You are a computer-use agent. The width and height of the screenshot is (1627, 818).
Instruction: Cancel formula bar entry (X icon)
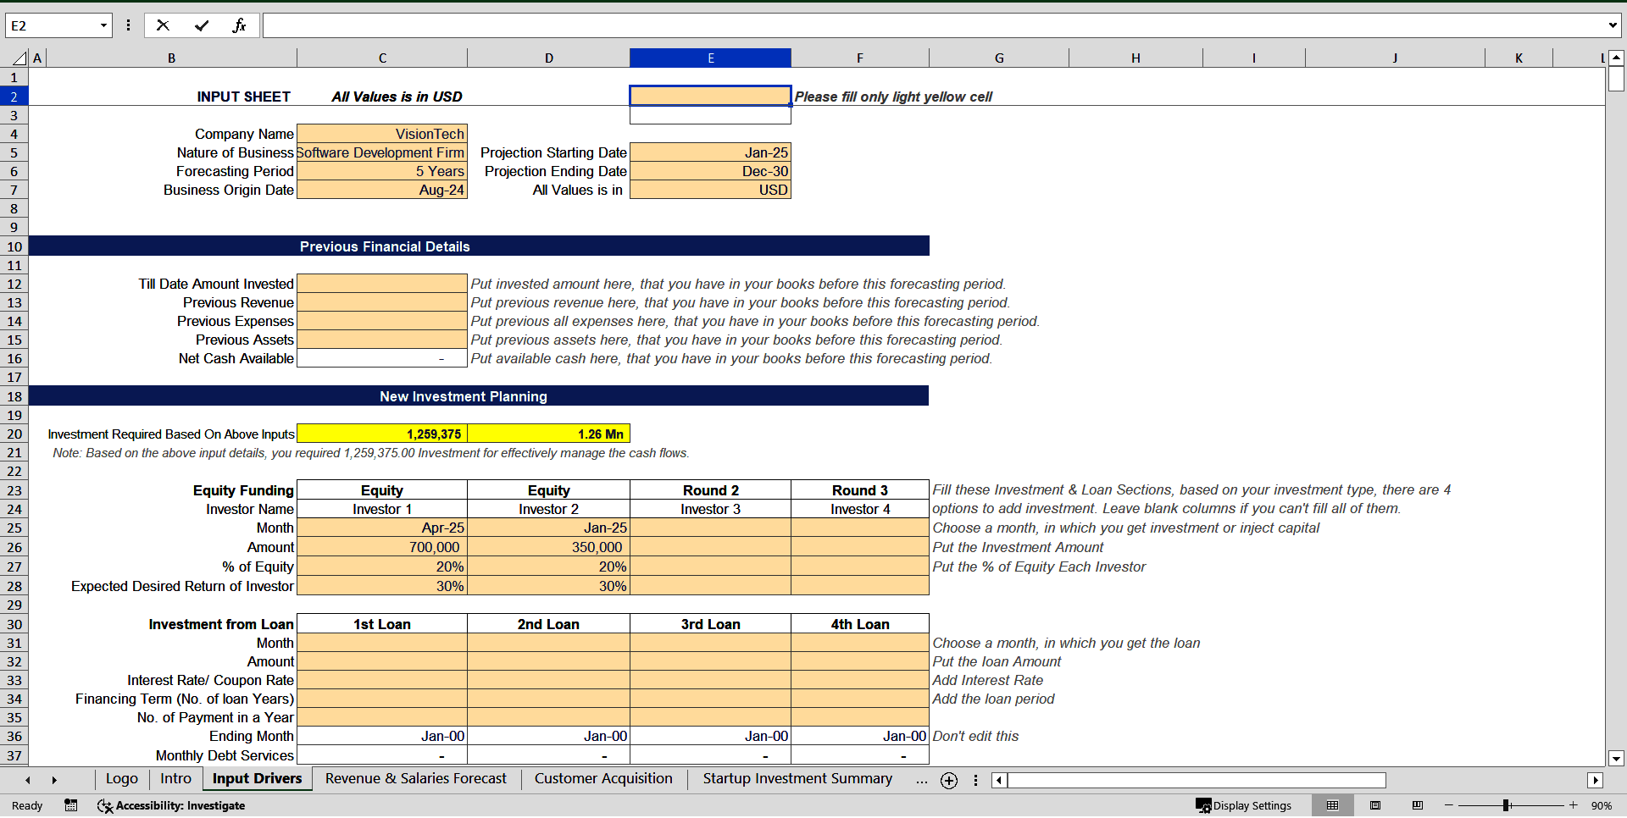pyautogui.click(x=163, y=25)
